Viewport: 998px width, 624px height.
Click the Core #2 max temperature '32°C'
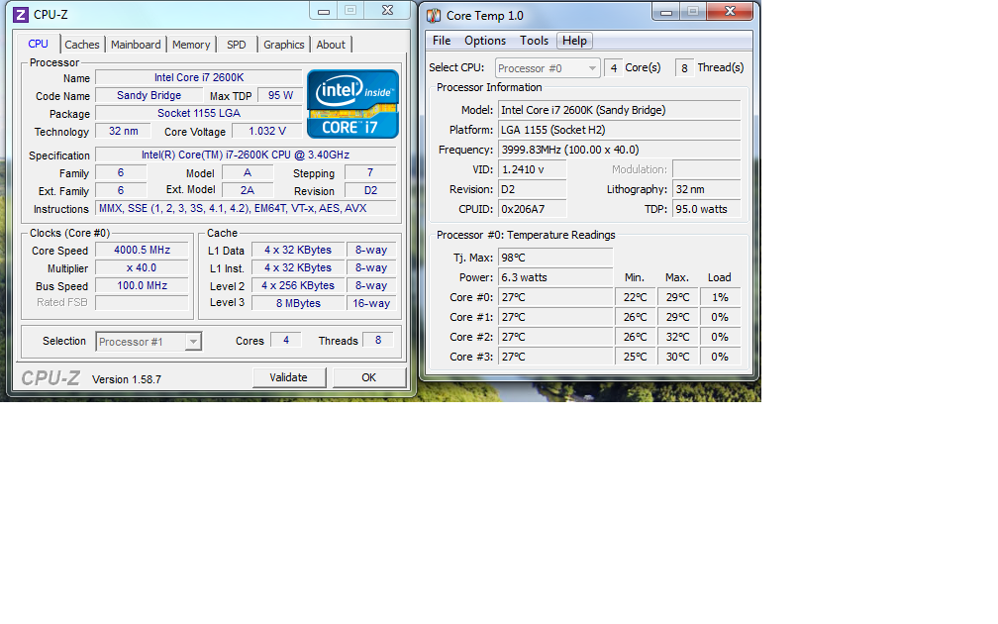(x=677, y=337)
